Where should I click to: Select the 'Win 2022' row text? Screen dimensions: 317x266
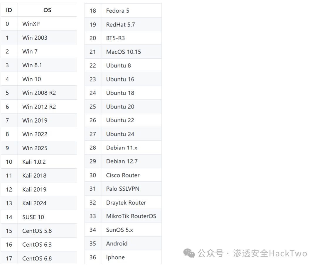pyautogui.click(x=35, y=134)
